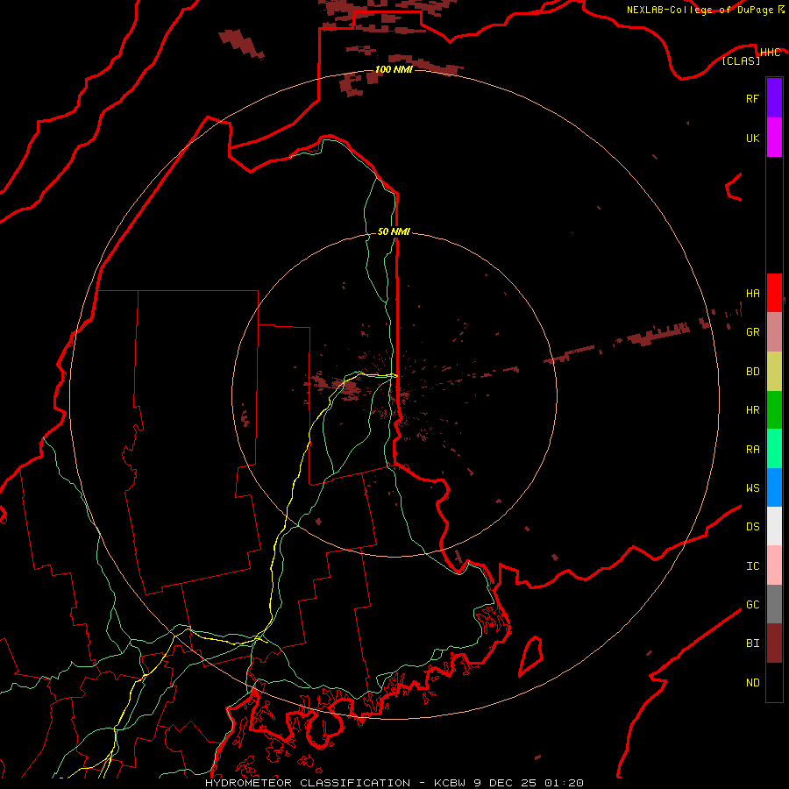789x789 pixels.
Task: Select the gray GC legend color swatch
Action: click(774, 604)
